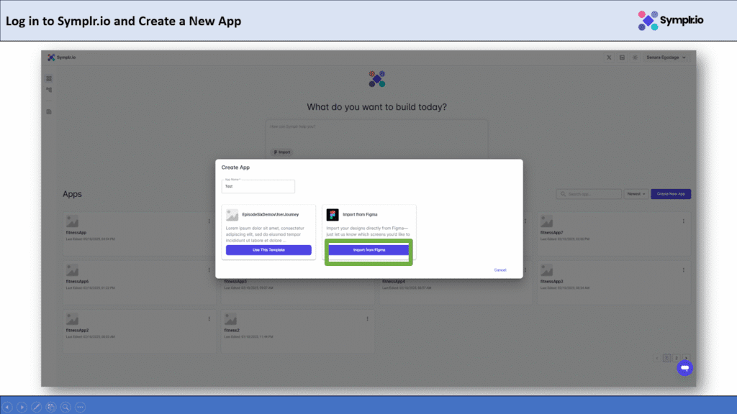737x414 pixels.
Task: Open the chat support bubble icon
Action: click(684, 368)
